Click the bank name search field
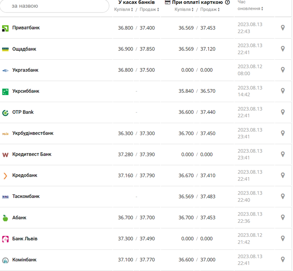The height and width of the screenshot is (271, 293). [54, 6]
